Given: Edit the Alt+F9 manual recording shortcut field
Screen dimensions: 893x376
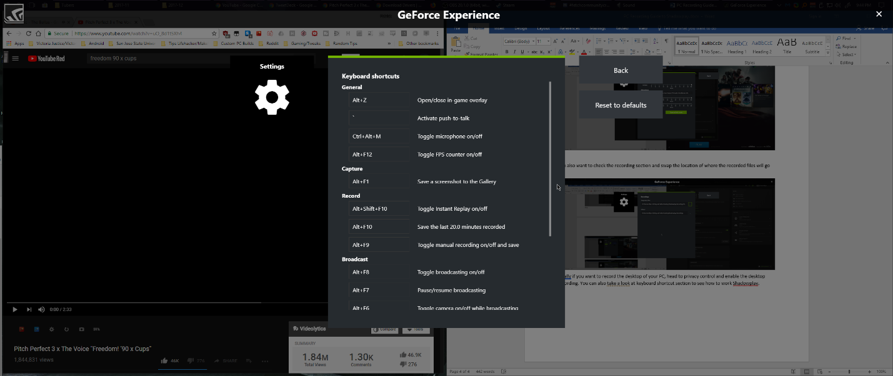Looking at the screenshot, I should pos(379,245).
